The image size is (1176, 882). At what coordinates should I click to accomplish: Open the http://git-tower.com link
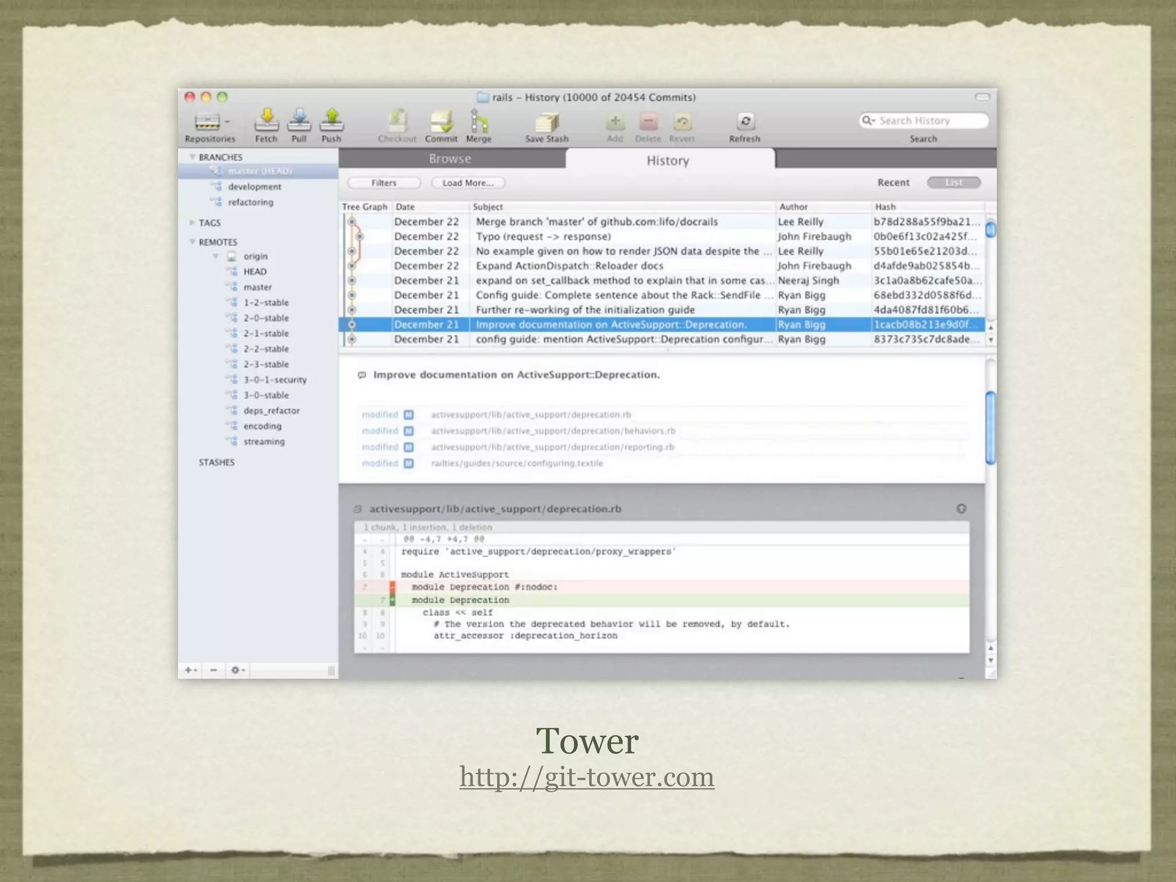click(587, 777)
